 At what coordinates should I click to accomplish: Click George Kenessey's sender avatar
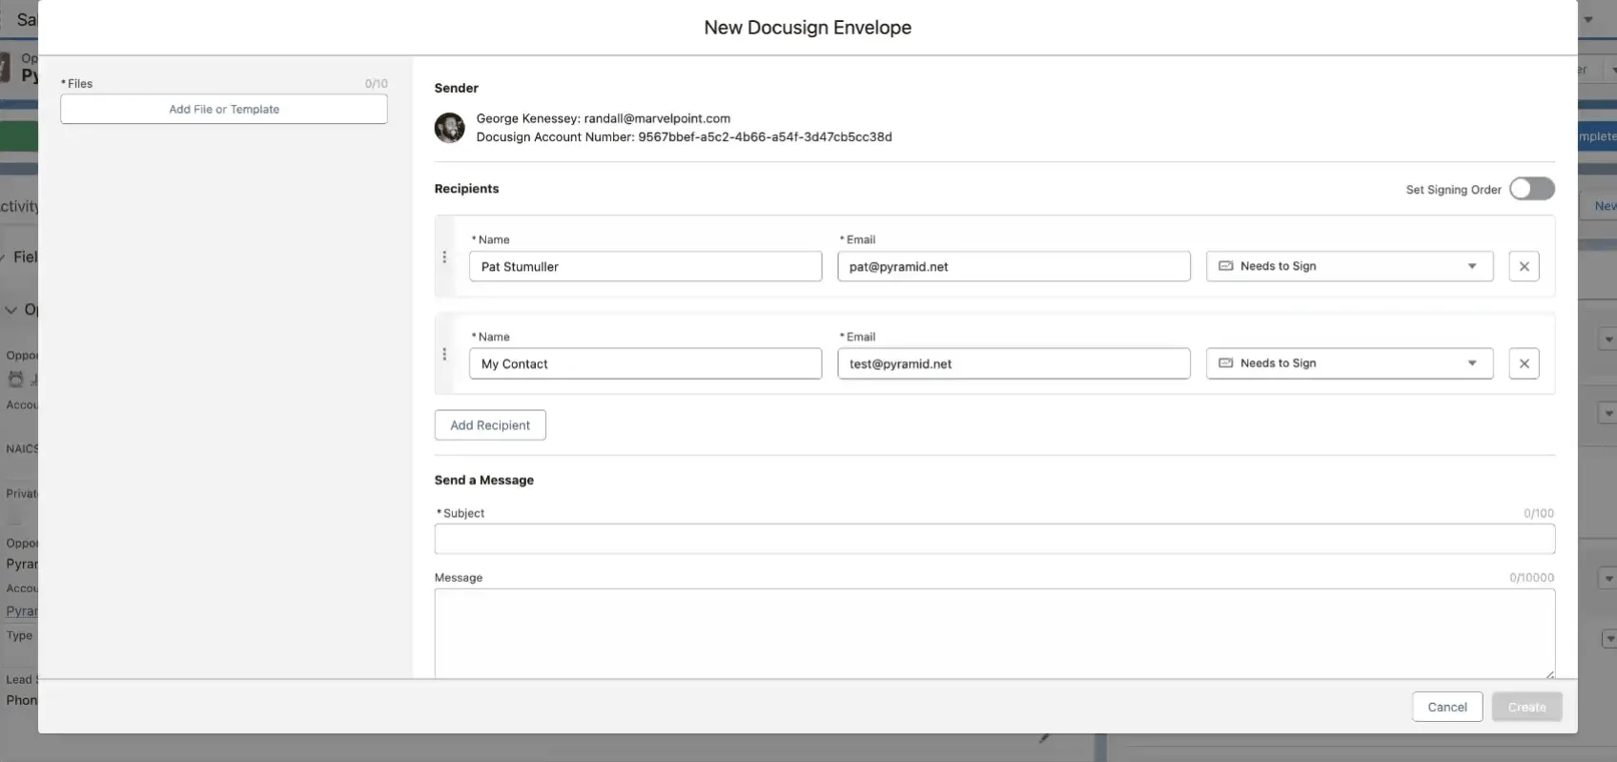449,128
